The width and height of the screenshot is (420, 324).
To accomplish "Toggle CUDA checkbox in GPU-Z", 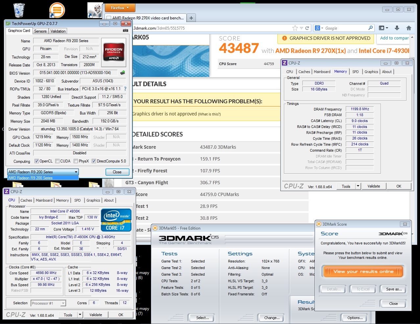I will pos(58,161).
